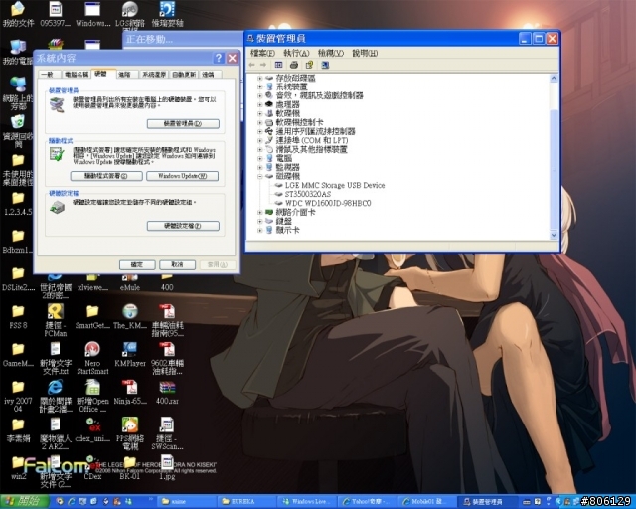Click the Windows Live taskbar button

click(x=307, y=502)
